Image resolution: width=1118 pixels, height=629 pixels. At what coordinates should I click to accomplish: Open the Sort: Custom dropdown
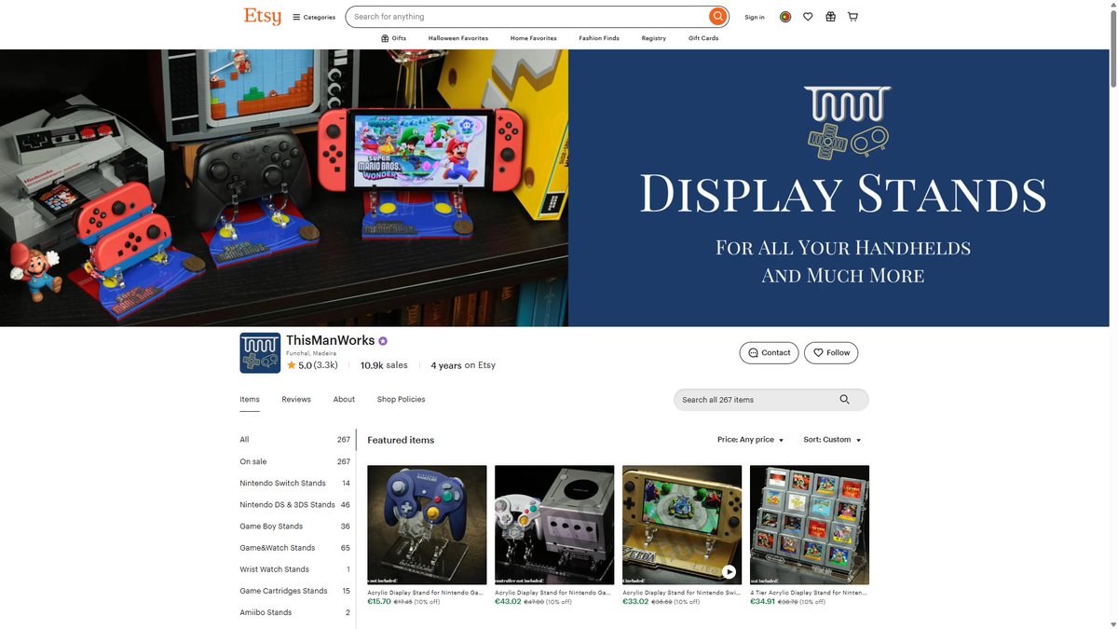pyautogui.click(x=832, y=440)
